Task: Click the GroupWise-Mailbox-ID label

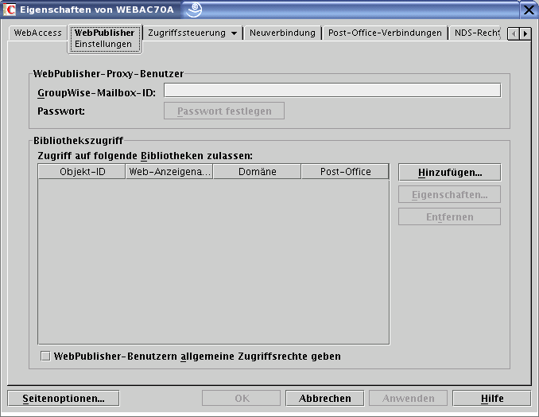Action: click(97, 93)
